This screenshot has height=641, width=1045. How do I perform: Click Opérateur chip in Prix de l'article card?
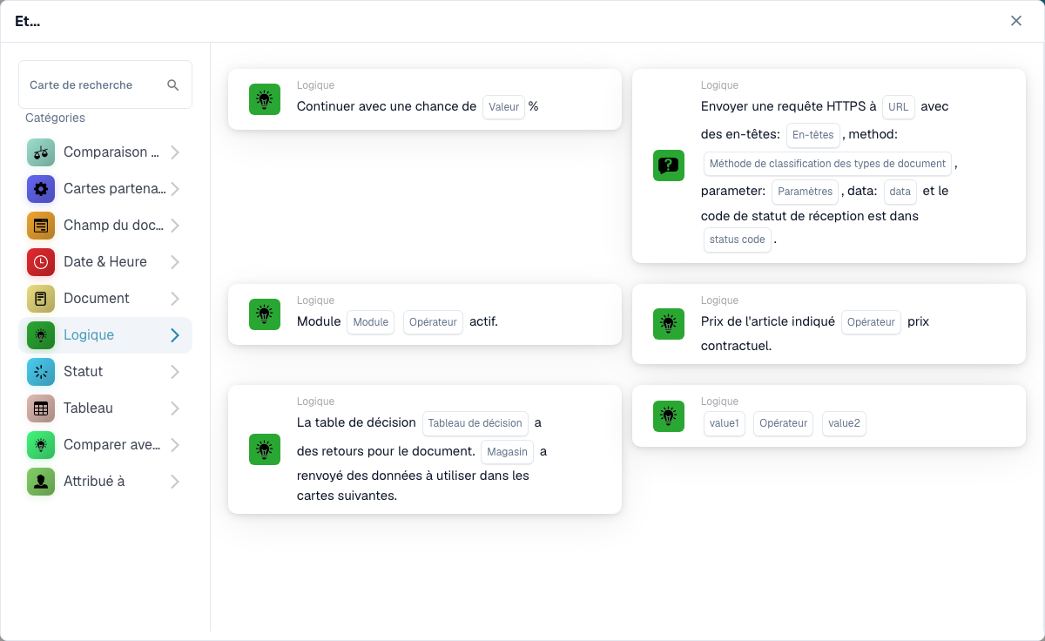pyautogui.click(x=872, y=322)
